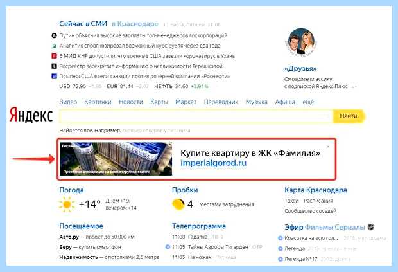Switch to Сериалы in Эфир section
The image size is (398, 272).
[x=350, y=227]
